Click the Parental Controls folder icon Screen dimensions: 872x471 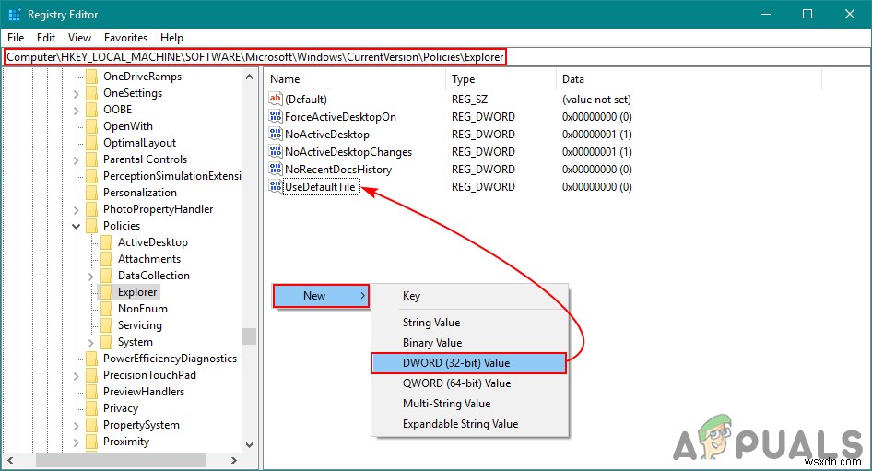coord(92,159)
